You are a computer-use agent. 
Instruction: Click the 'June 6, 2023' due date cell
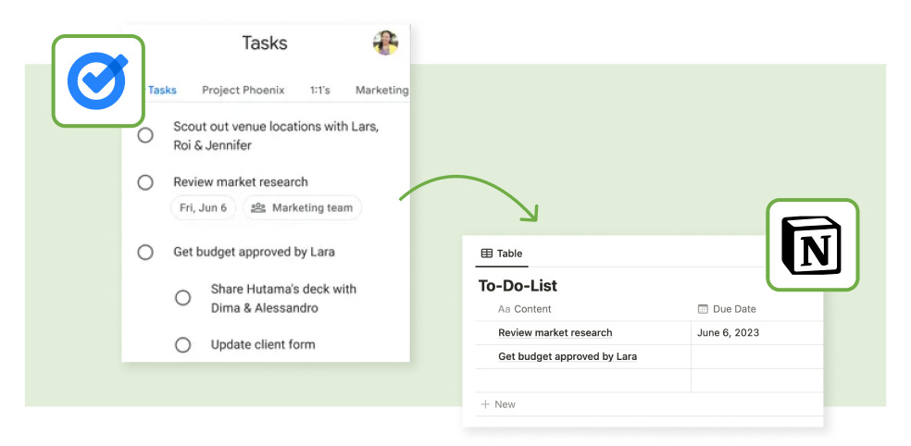[x=757, y=333]
